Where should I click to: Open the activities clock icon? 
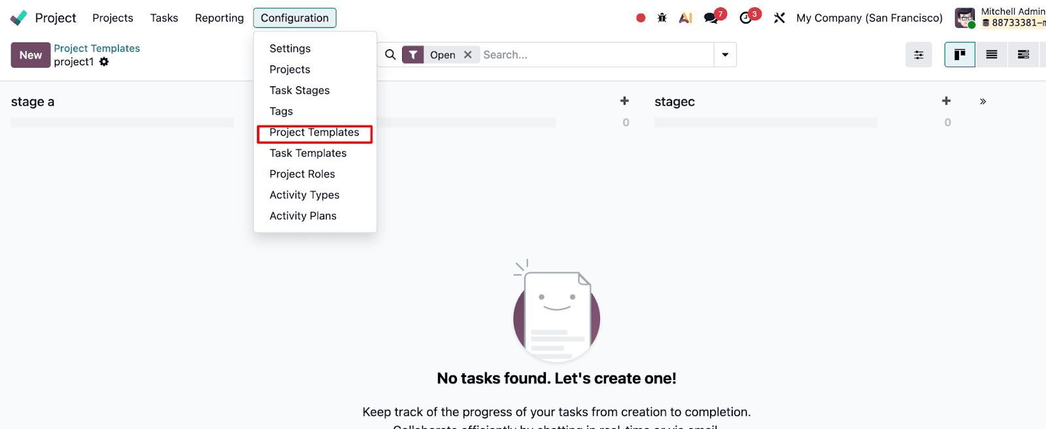click(746, 18)
